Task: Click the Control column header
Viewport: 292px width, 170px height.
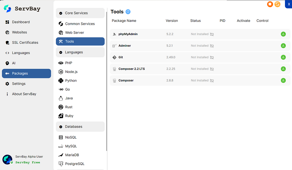Action: click(x=262, y=21)
